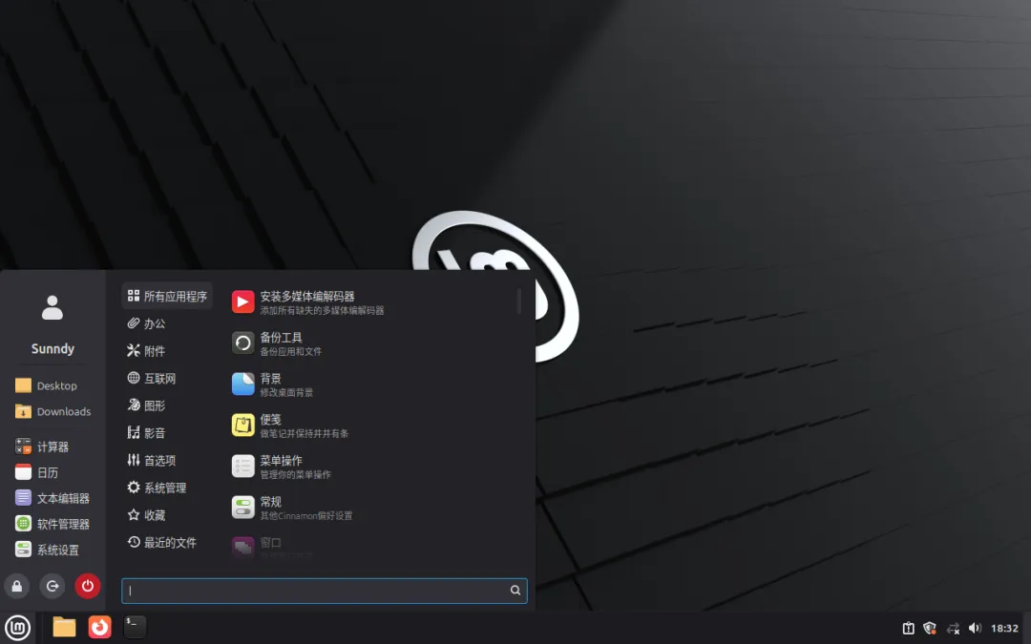The image size is (1031, 644).
Task: Open the 安装多媒体编解码器 app icon
Action: (242, 301)
